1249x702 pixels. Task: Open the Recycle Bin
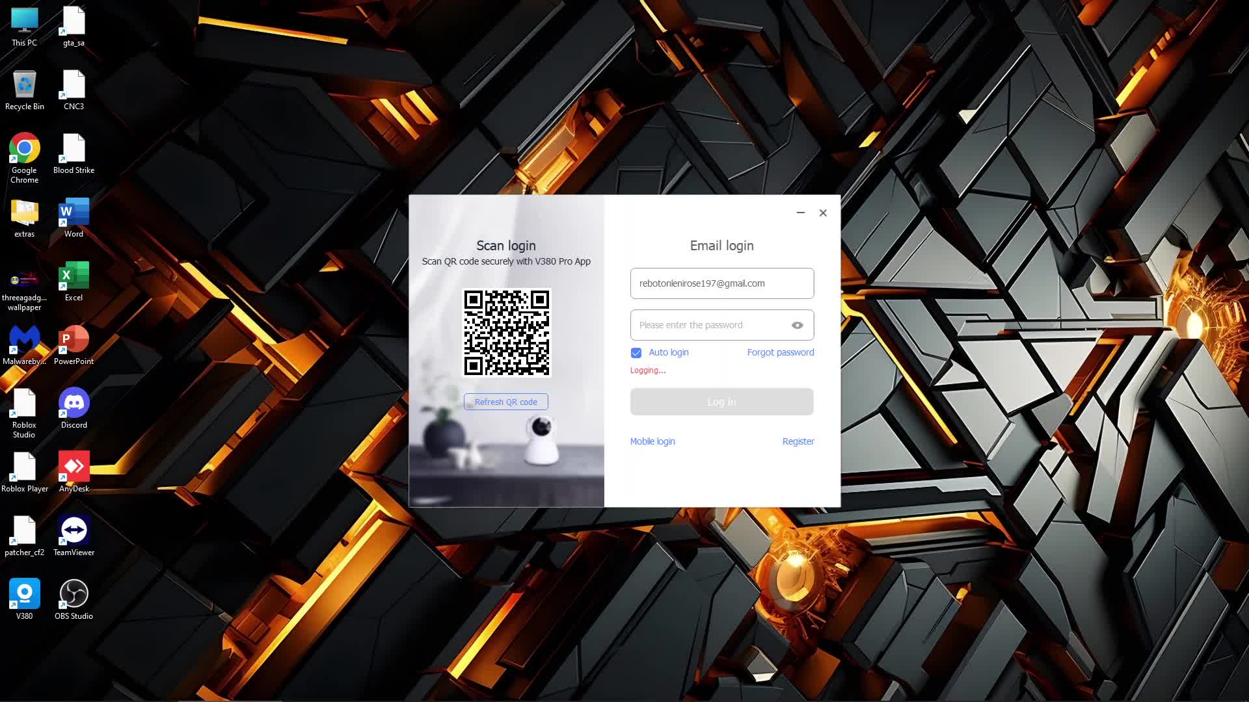pyautogui.click(x=24, y=84)
